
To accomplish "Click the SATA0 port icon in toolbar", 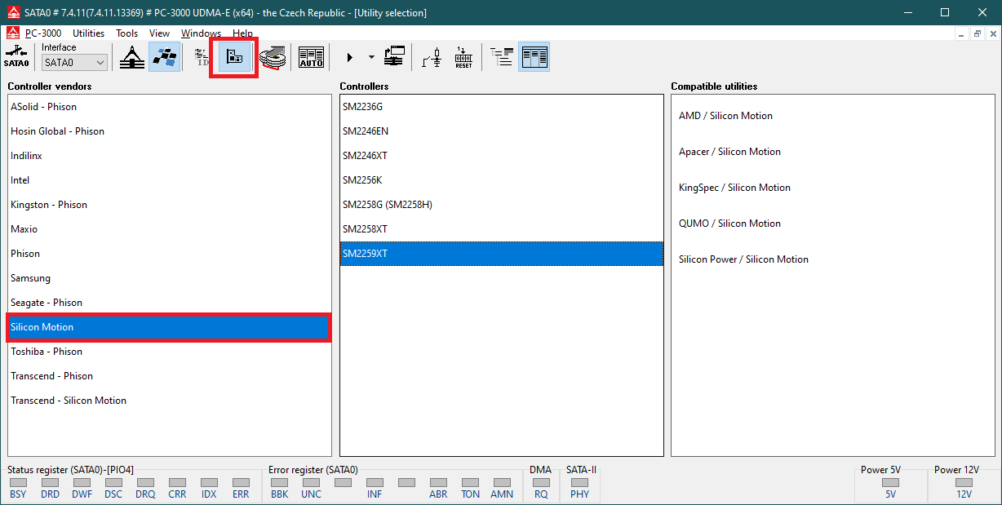I will point(16,57).
